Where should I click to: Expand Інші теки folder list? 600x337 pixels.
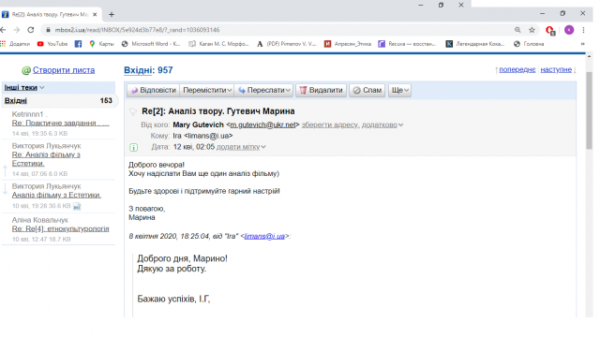[x=24, y=87]
